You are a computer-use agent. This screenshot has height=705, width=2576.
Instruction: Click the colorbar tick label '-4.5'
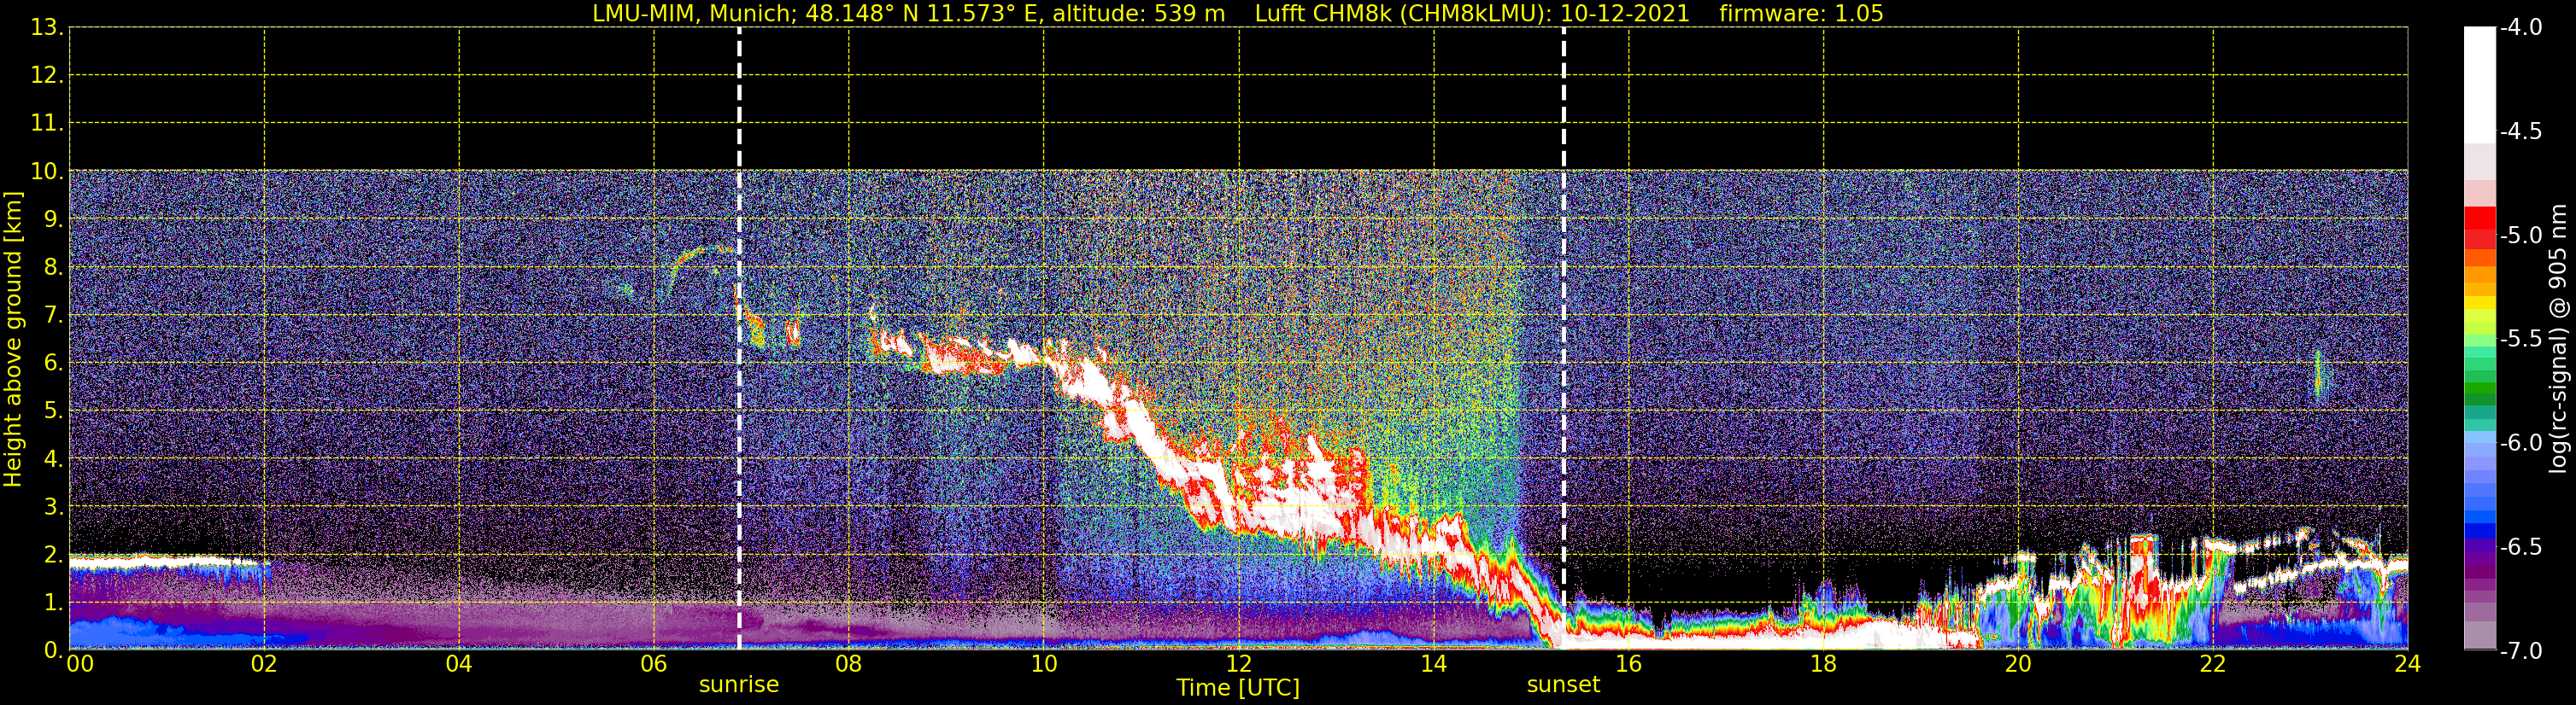coord(2520,131)
